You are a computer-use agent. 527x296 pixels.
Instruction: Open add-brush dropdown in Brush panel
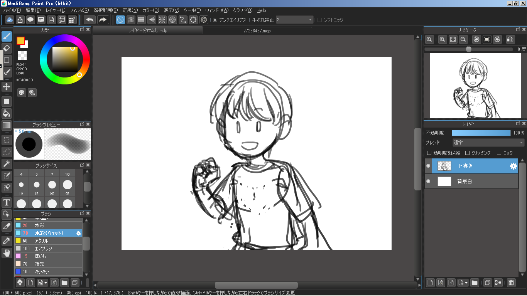point(46,283)
